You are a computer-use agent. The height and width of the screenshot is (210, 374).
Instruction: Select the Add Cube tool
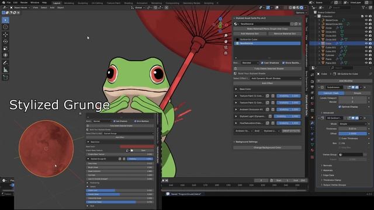5,78
